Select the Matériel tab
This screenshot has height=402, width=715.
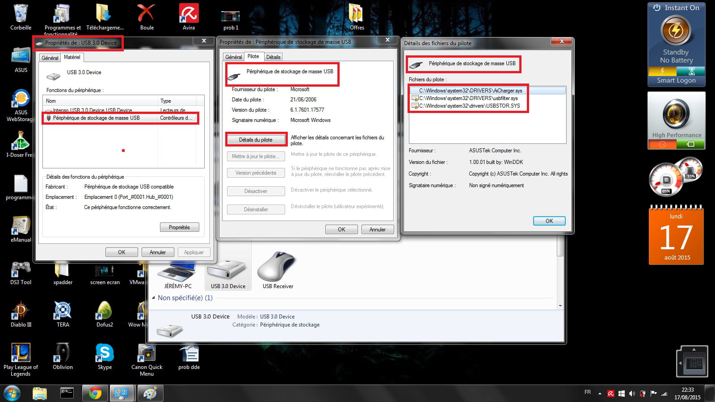(x=72, y=57)
